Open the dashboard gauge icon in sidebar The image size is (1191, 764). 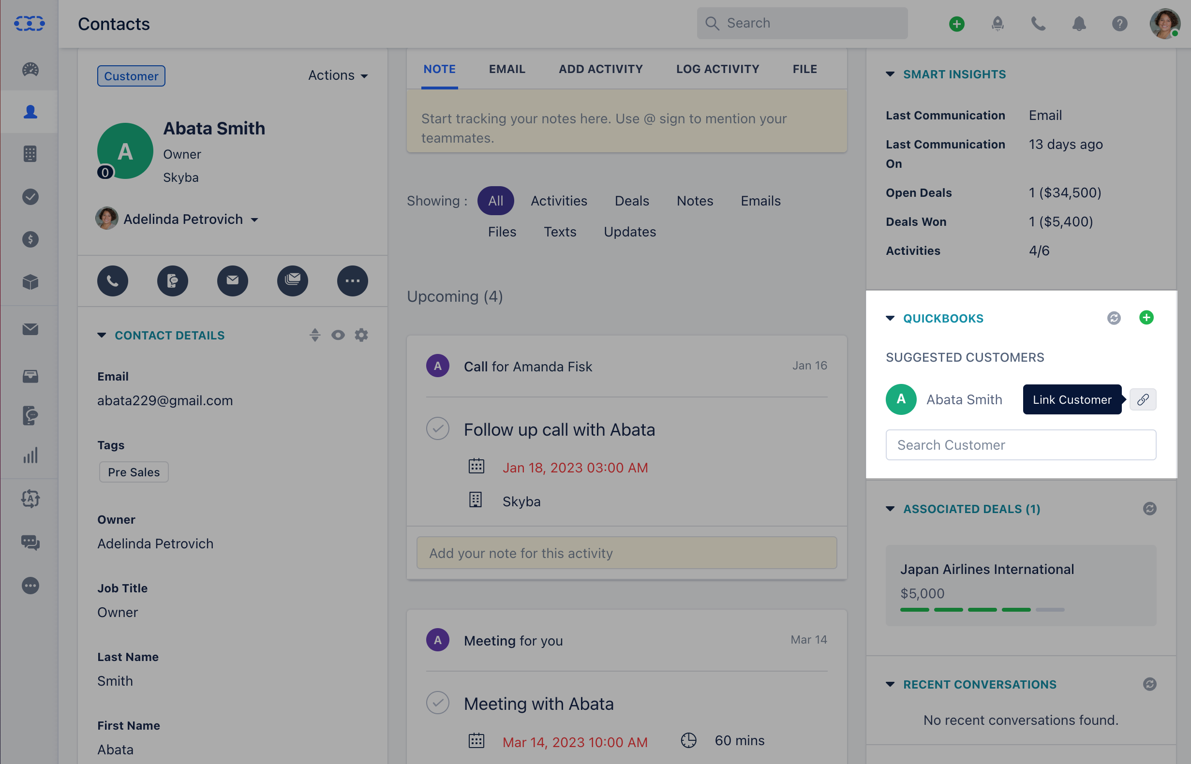[30, 70]
